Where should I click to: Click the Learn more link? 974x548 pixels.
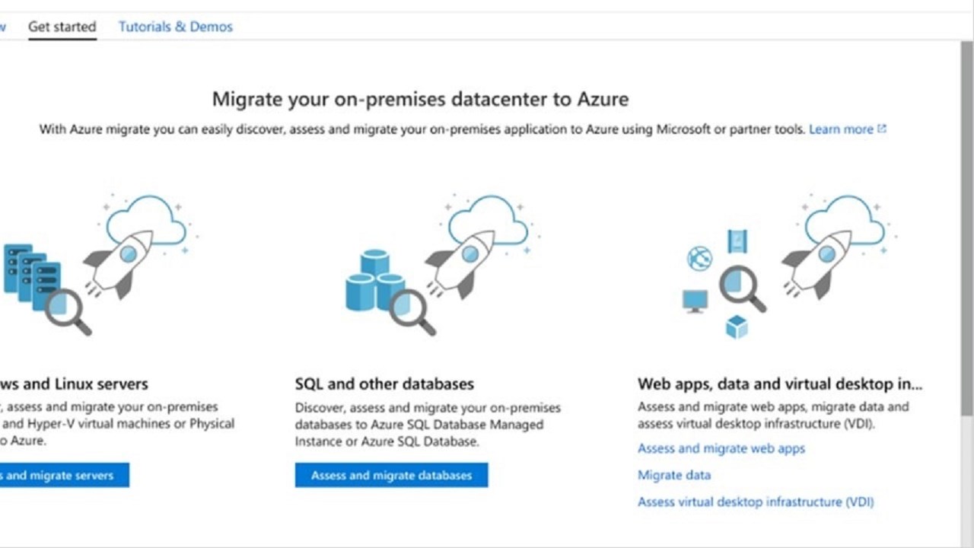tap(841, 129)
